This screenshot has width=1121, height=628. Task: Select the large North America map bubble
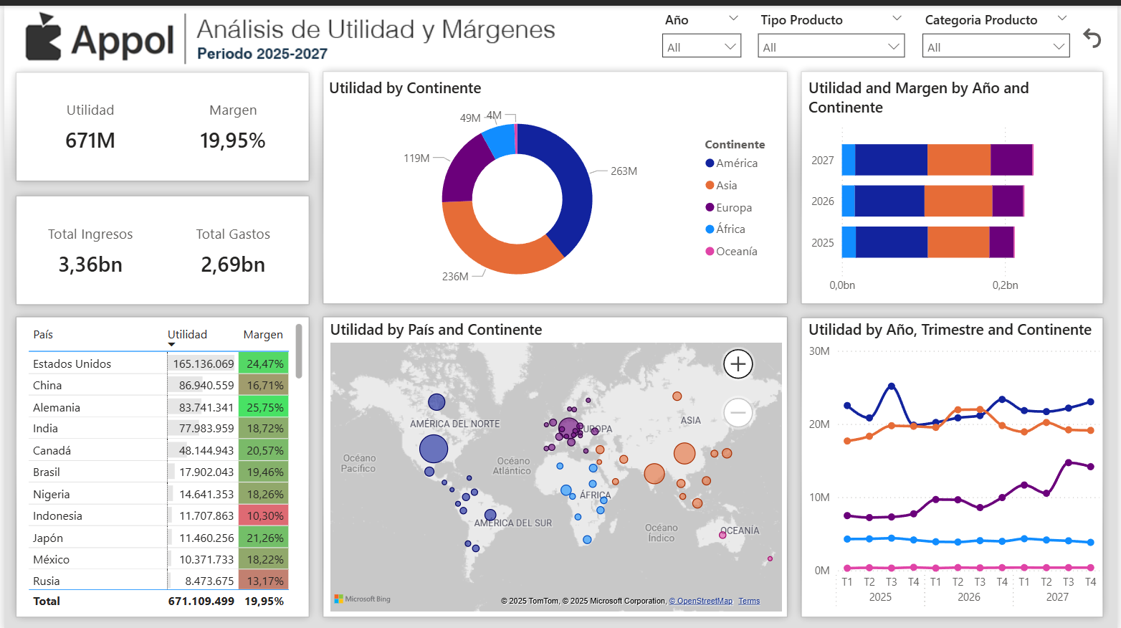[433, 449]
